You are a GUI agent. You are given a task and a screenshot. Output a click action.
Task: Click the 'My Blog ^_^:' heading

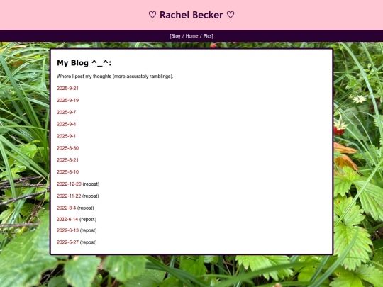tap(84, 63)
